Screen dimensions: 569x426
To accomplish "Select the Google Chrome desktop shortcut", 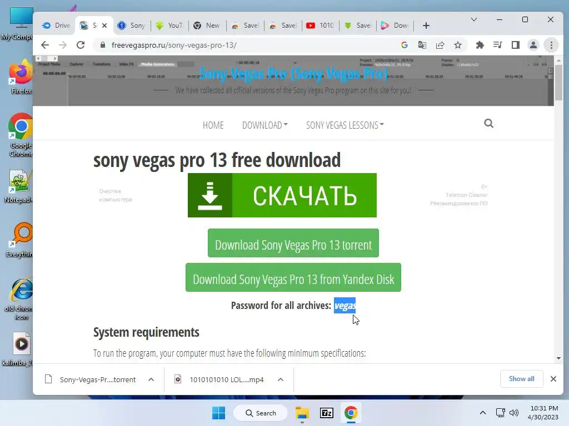I will click(x=21, y=135).
